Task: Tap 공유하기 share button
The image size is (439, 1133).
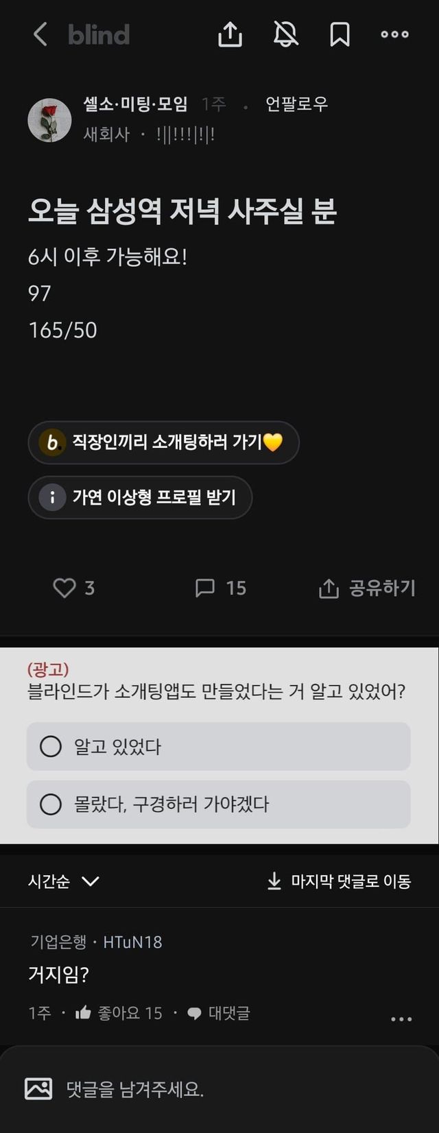Action: (368, 588)
